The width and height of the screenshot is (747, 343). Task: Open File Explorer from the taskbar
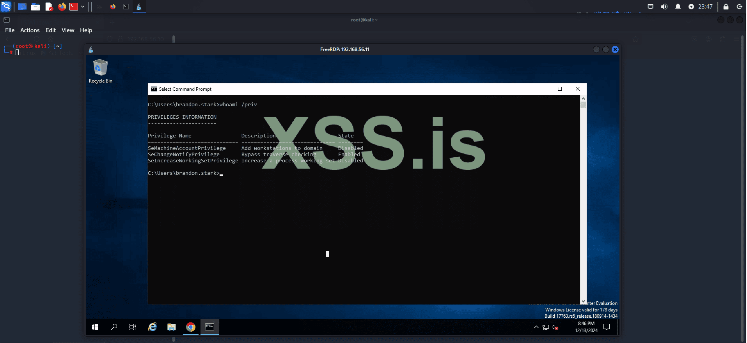click(172, 327)
